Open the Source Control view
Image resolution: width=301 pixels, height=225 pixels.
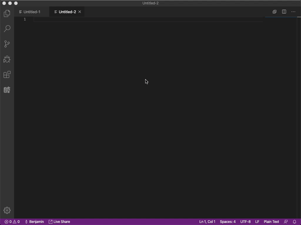tap(7, 44)
